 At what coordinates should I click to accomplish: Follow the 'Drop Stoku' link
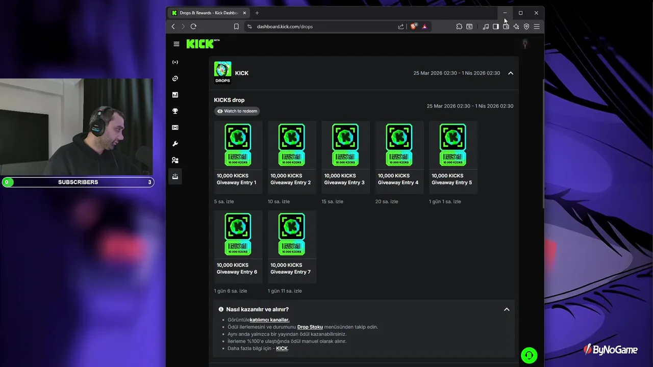pyautogui.click(x=310, y=327)
